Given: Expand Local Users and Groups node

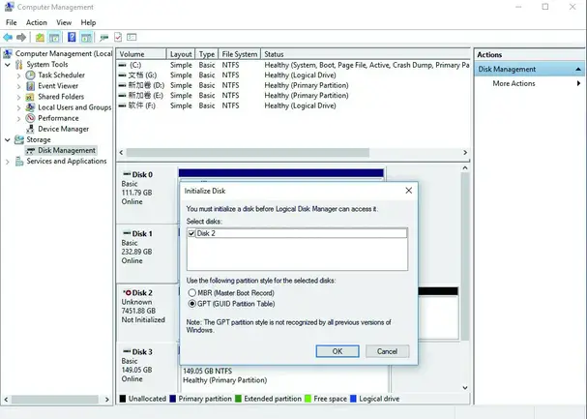Looking at the screenshot, I should tap(18, 107).
